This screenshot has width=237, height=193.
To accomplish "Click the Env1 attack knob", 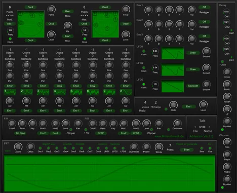I will [148, 10].
